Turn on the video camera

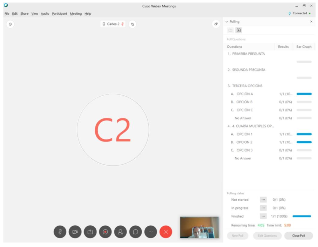[75, 232]
